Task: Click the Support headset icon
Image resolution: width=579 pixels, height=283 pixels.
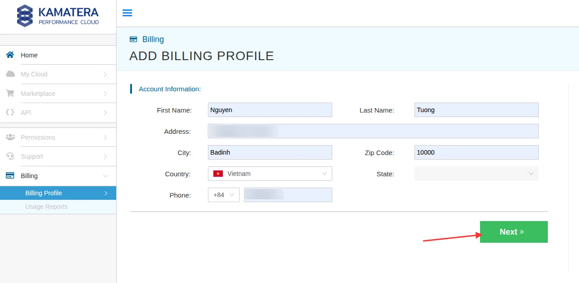Action: 10,156
